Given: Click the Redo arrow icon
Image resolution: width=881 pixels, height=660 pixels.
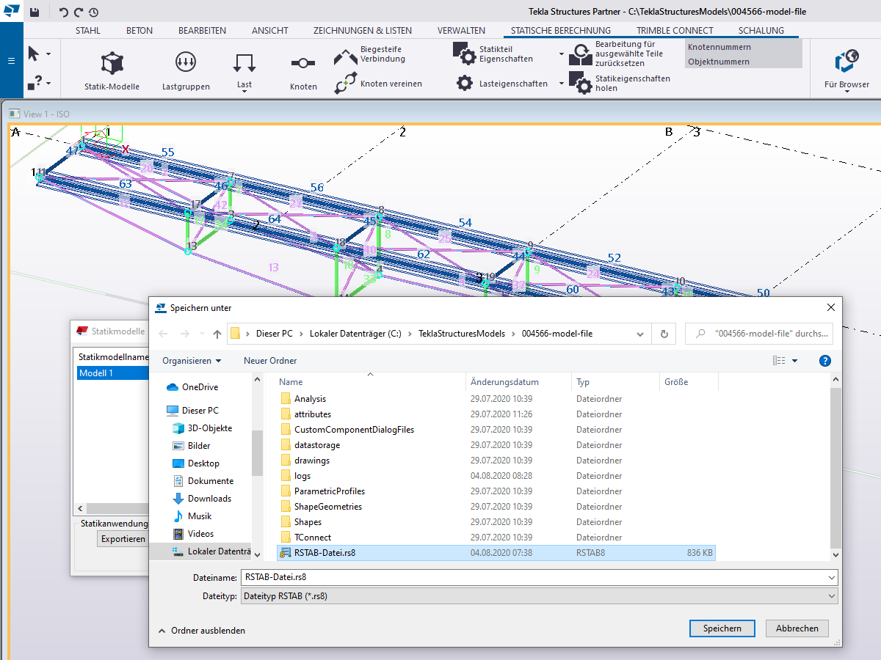Looking at the screenshot, I should [x=78, y=12].
